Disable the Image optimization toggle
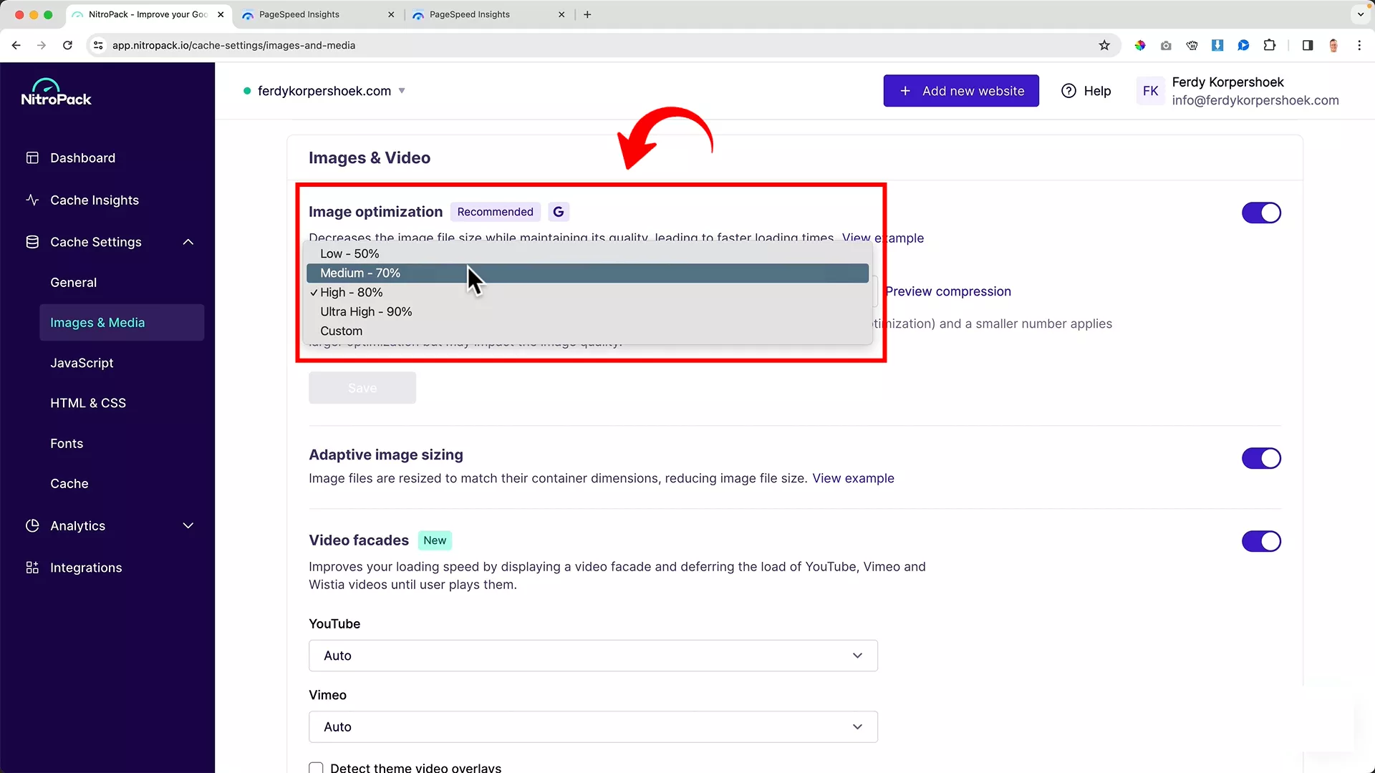This screenshot has width=1375, height=773. 1260,213
